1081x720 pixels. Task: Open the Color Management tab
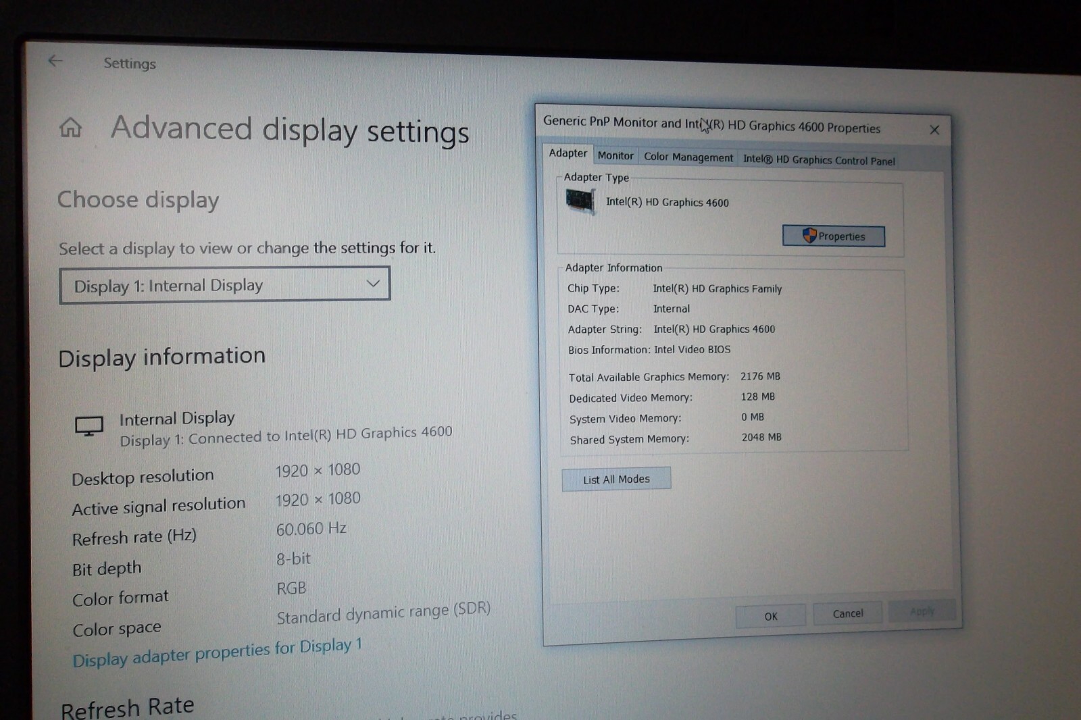688,157
